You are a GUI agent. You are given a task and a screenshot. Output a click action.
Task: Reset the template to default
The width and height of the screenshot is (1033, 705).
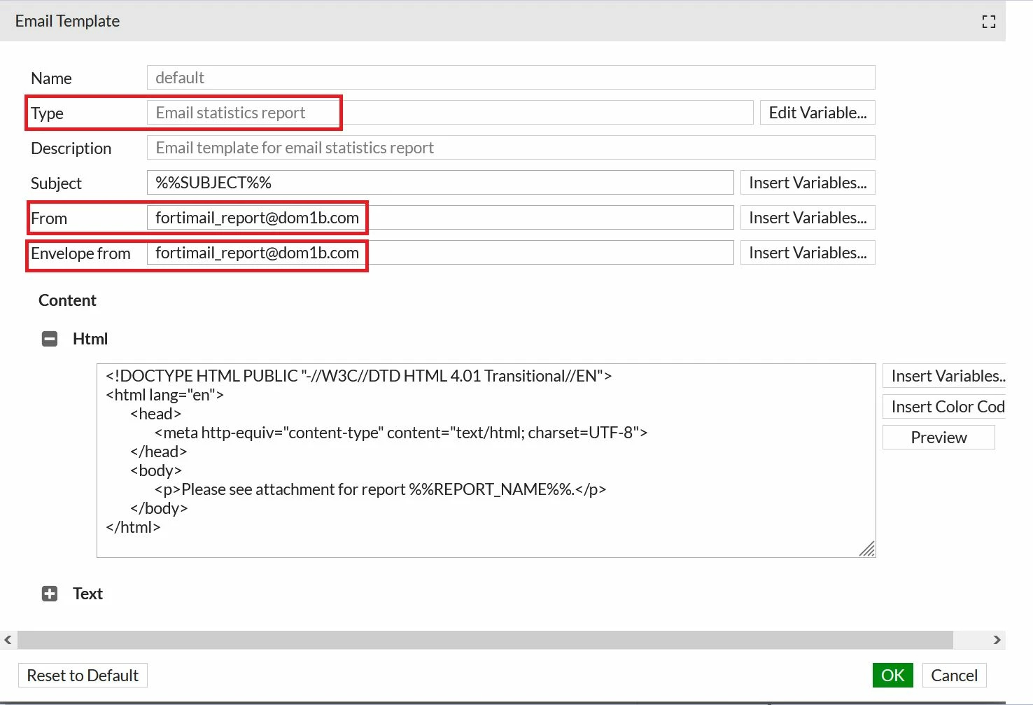coord(83,676)
